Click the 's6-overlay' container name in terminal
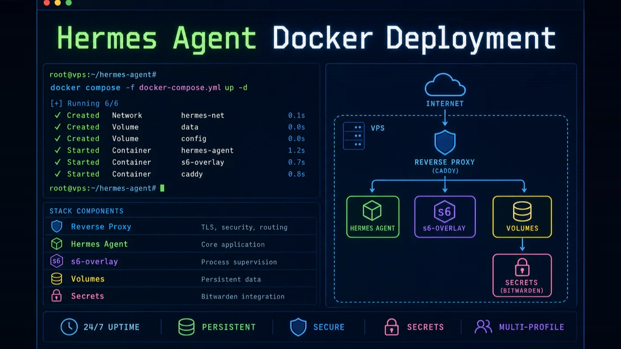Viewport: 621px width, 349px height. (x=203, y=162)
